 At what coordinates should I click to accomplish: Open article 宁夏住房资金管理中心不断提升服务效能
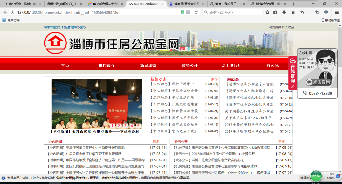[86, 147]
